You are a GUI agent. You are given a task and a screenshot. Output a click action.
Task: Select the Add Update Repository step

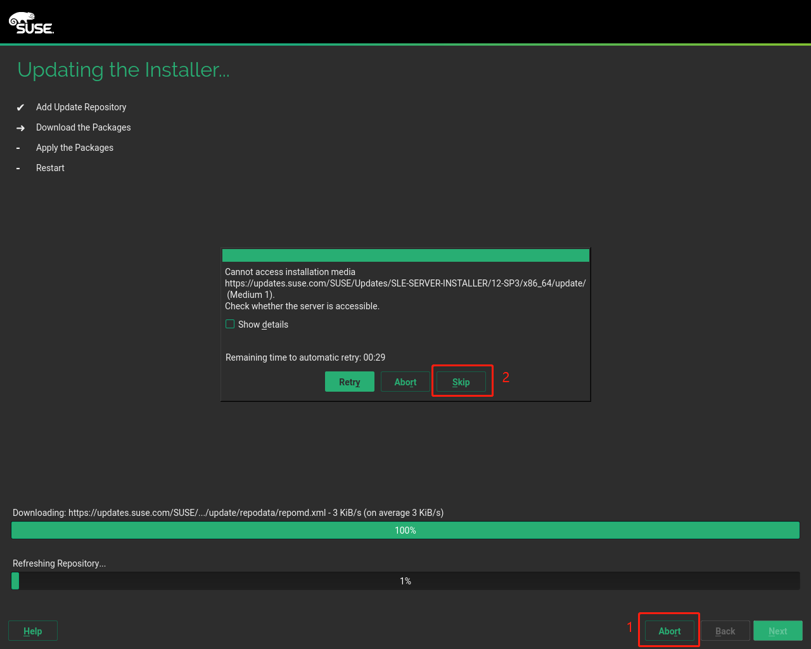81,107
